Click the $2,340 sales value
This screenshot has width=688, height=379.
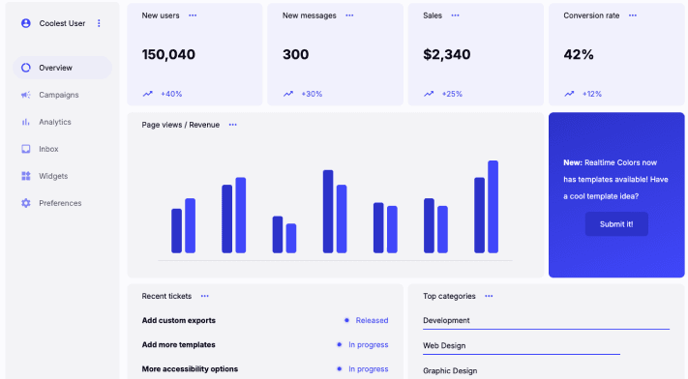(x=447, y=54)
